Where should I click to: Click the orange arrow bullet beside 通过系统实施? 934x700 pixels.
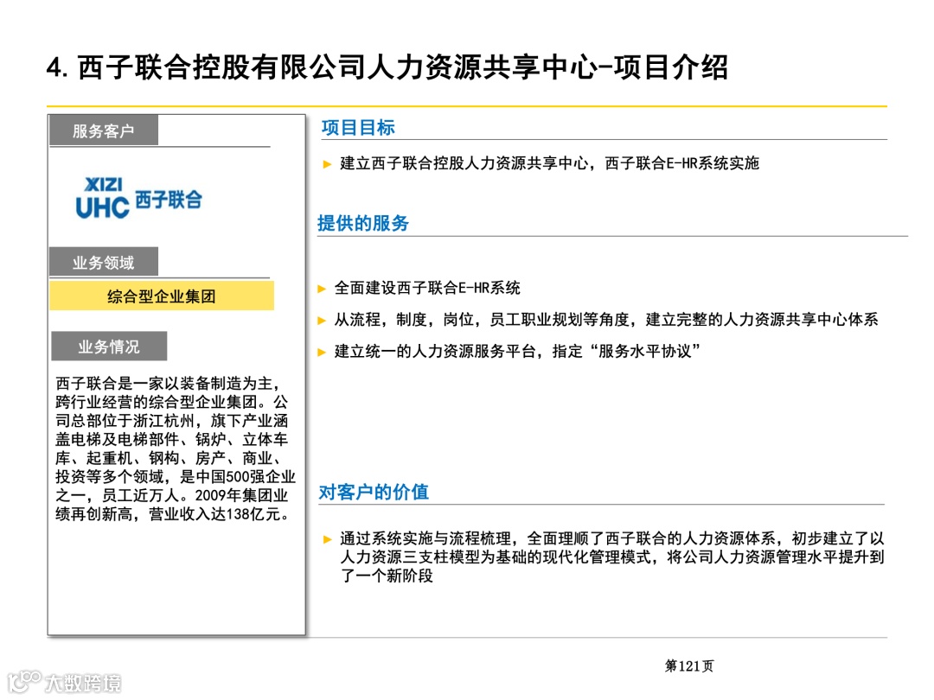pyautogui.click(x=327, y=539)
